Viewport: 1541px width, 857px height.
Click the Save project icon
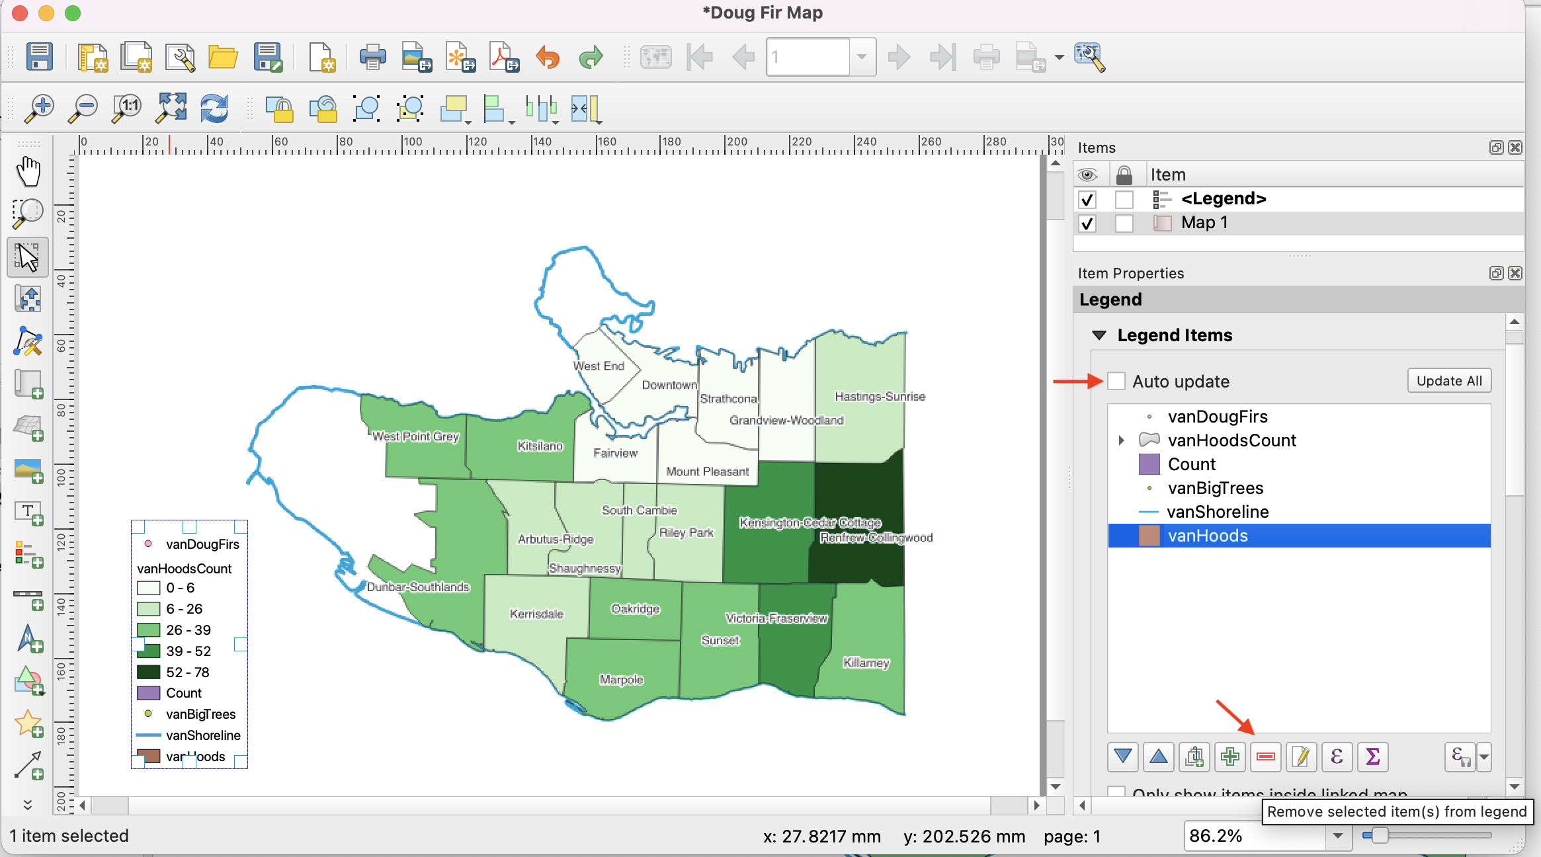pyautogui.click(x=39, y=58)
